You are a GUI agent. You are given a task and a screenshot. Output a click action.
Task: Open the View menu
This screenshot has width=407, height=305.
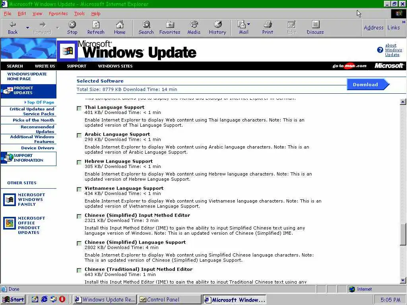tap(37, 14)
